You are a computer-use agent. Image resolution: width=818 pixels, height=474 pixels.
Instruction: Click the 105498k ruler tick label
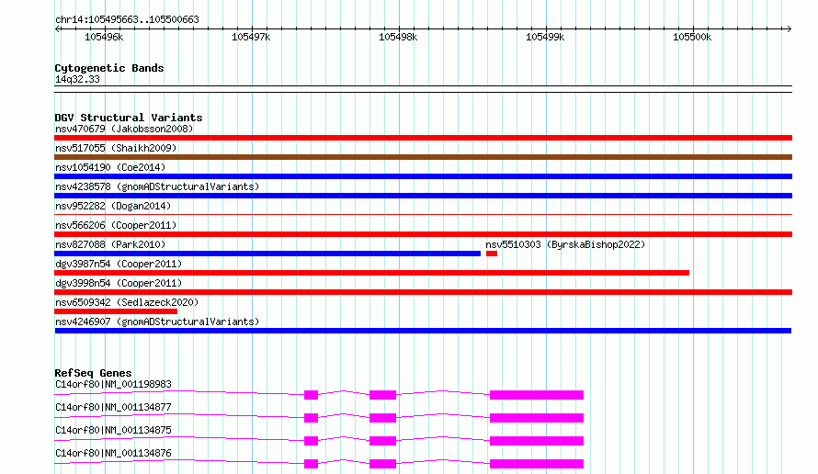pos(398,37)
